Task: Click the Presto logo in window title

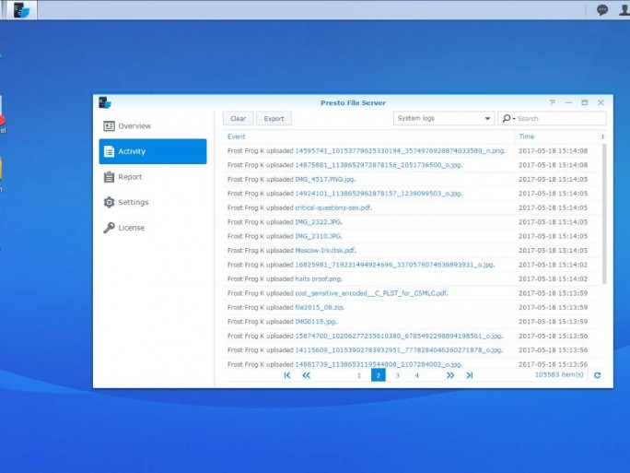Action: click(x=105, y=102)
